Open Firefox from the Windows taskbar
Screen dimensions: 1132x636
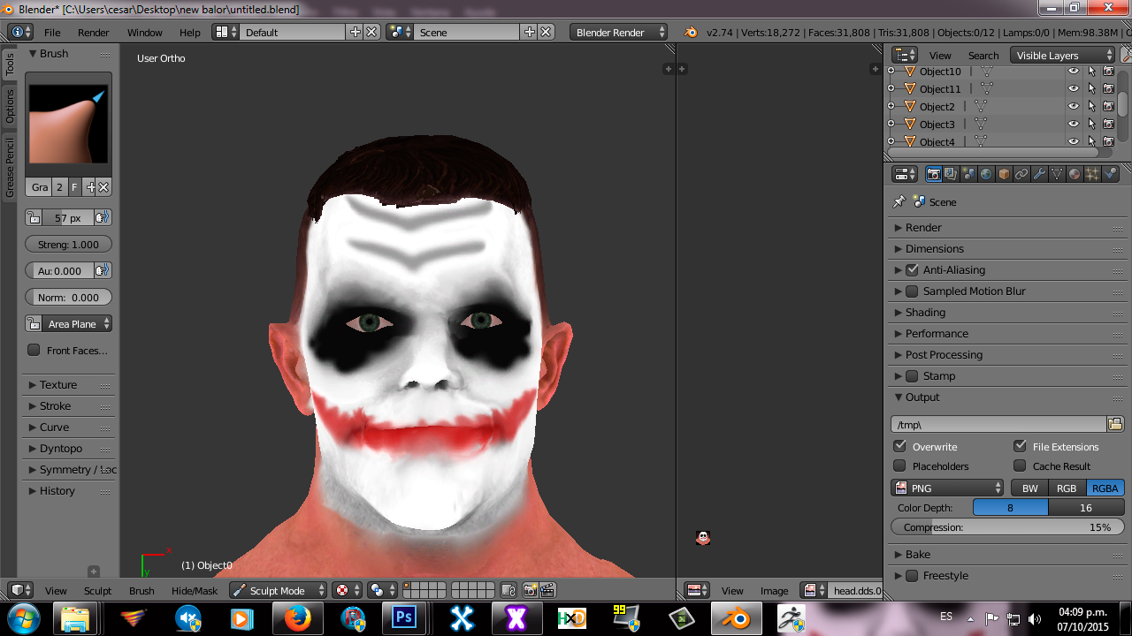[297, 619]
